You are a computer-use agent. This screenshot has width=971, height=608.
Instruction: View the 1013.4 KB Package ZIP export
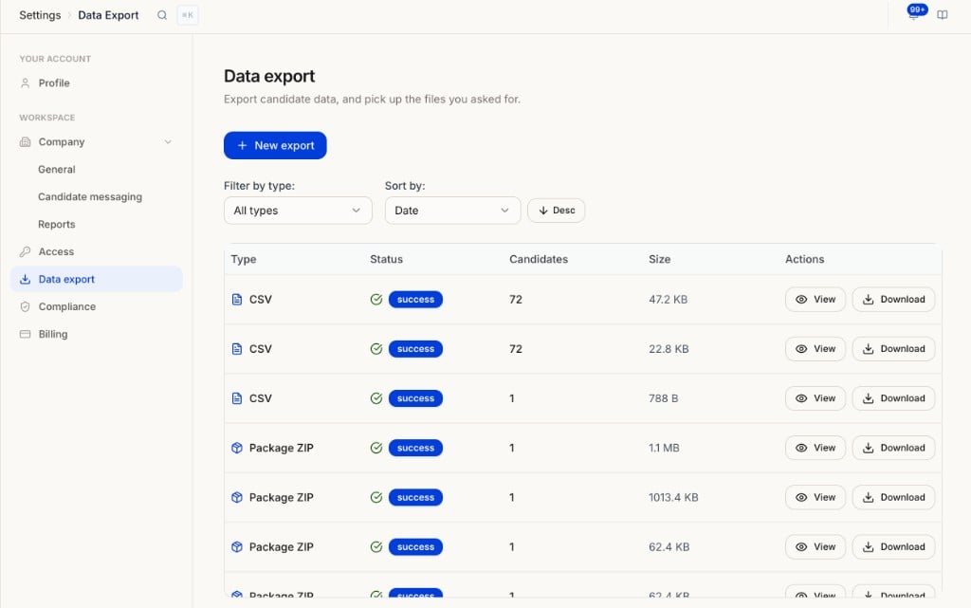point(815,498)
